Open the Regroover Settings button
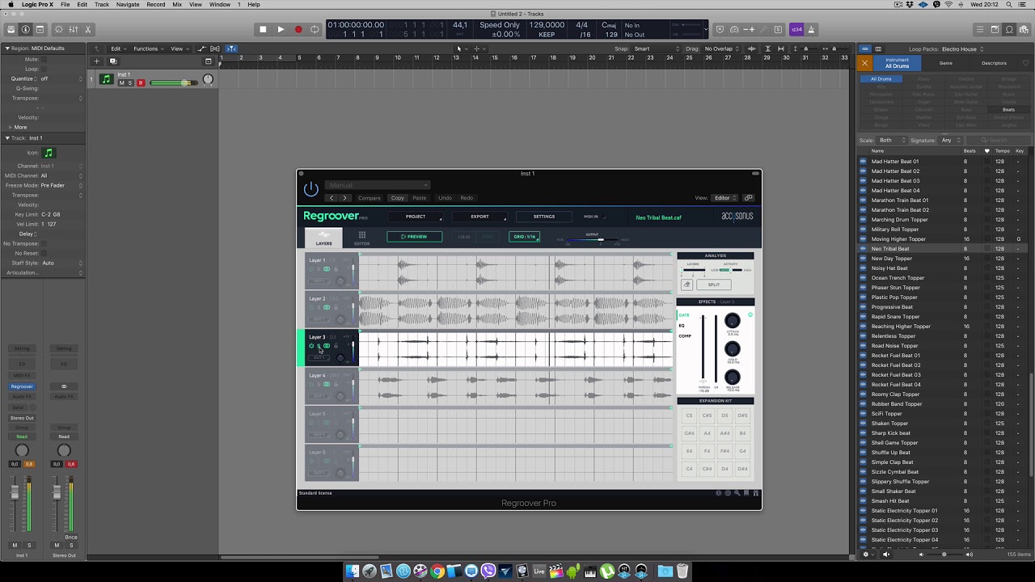The width and height of the screenshot is (1035, 582). (x=544, y=217)
